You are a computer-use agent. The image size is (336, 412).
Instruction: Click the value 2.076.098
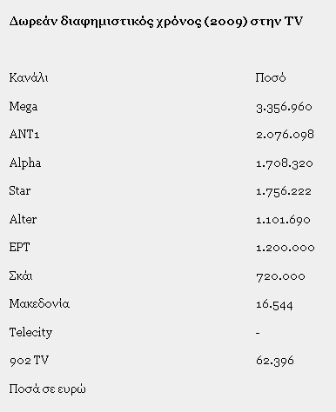tap(285, 135)
